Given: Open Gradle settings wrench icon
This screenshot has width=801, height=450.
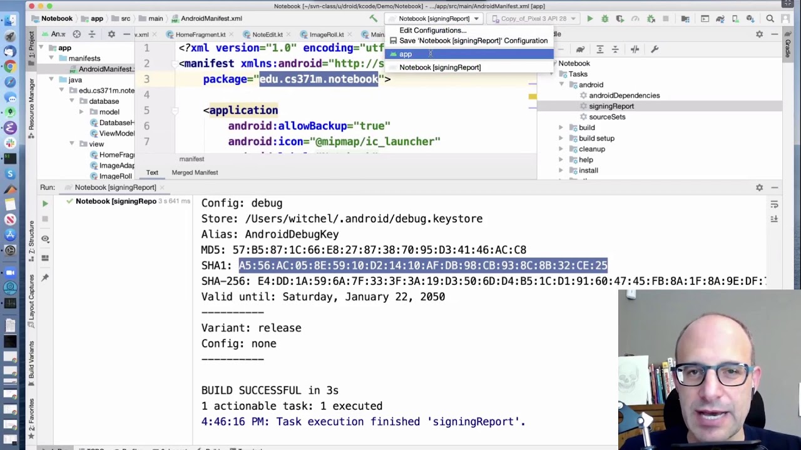Looking at the screenshot, I should 655,49.
